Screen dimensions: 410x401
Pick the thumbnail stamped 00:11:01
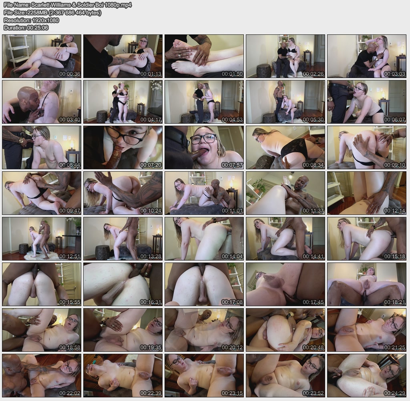(x=204, y=193)
